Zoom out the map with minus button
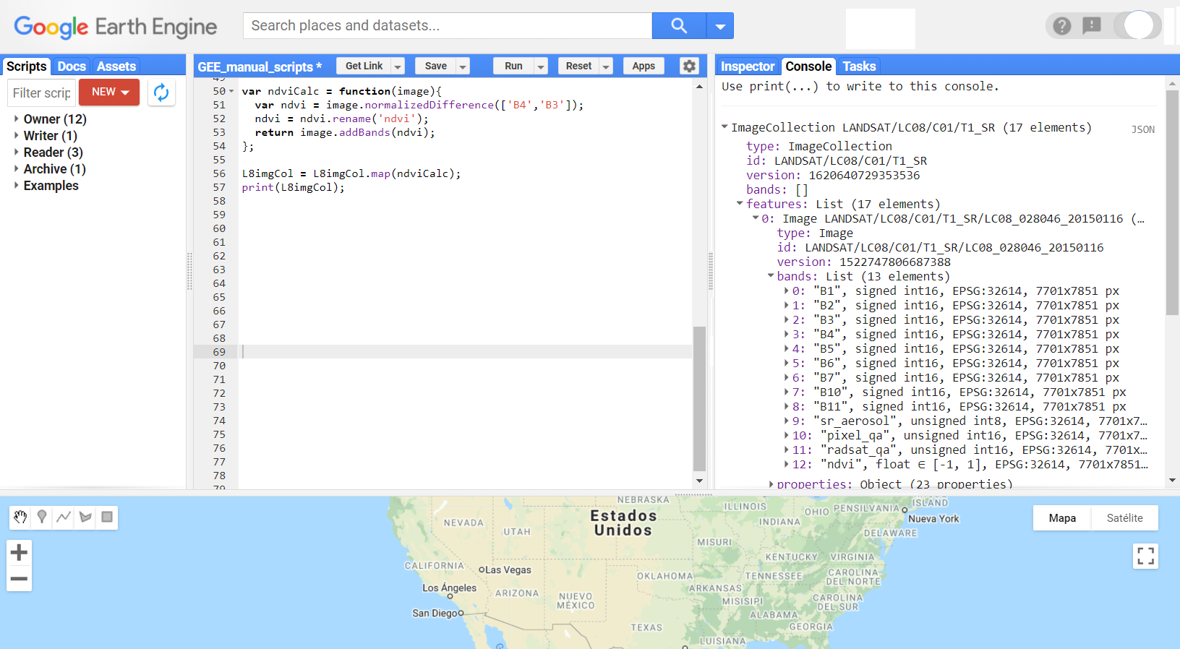Screen dimensions: 1180x649 coord(19,578)
